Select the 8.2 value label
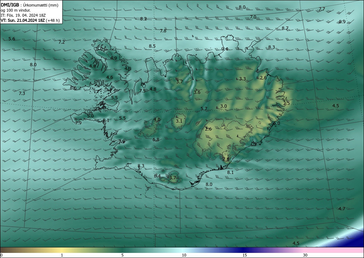 coord(143,19)
